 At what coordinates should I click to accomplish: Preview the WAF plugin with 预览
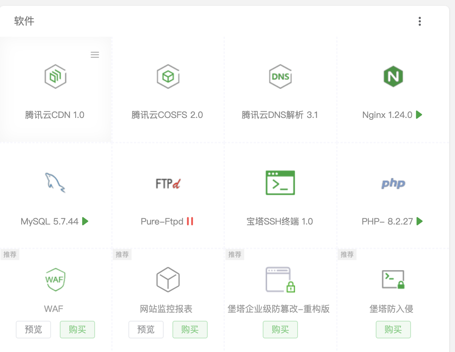click(x=33, y=330)
